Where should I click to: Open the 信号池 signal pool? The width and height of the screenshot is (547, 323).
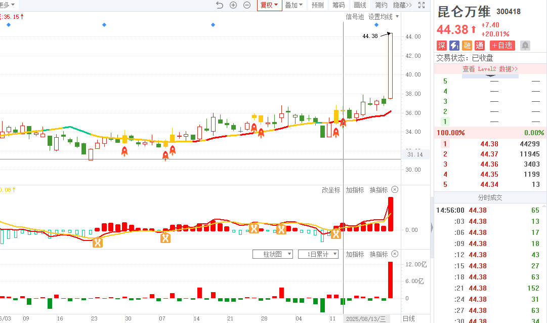355,17
